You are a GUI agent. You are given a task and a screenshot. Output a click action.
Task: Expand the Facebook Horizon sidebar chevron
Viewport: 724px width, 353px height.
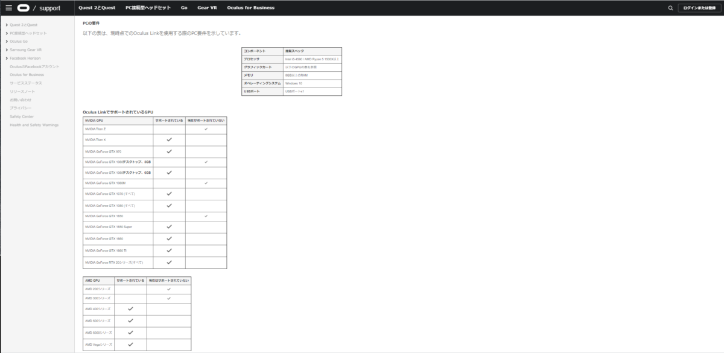7,58
